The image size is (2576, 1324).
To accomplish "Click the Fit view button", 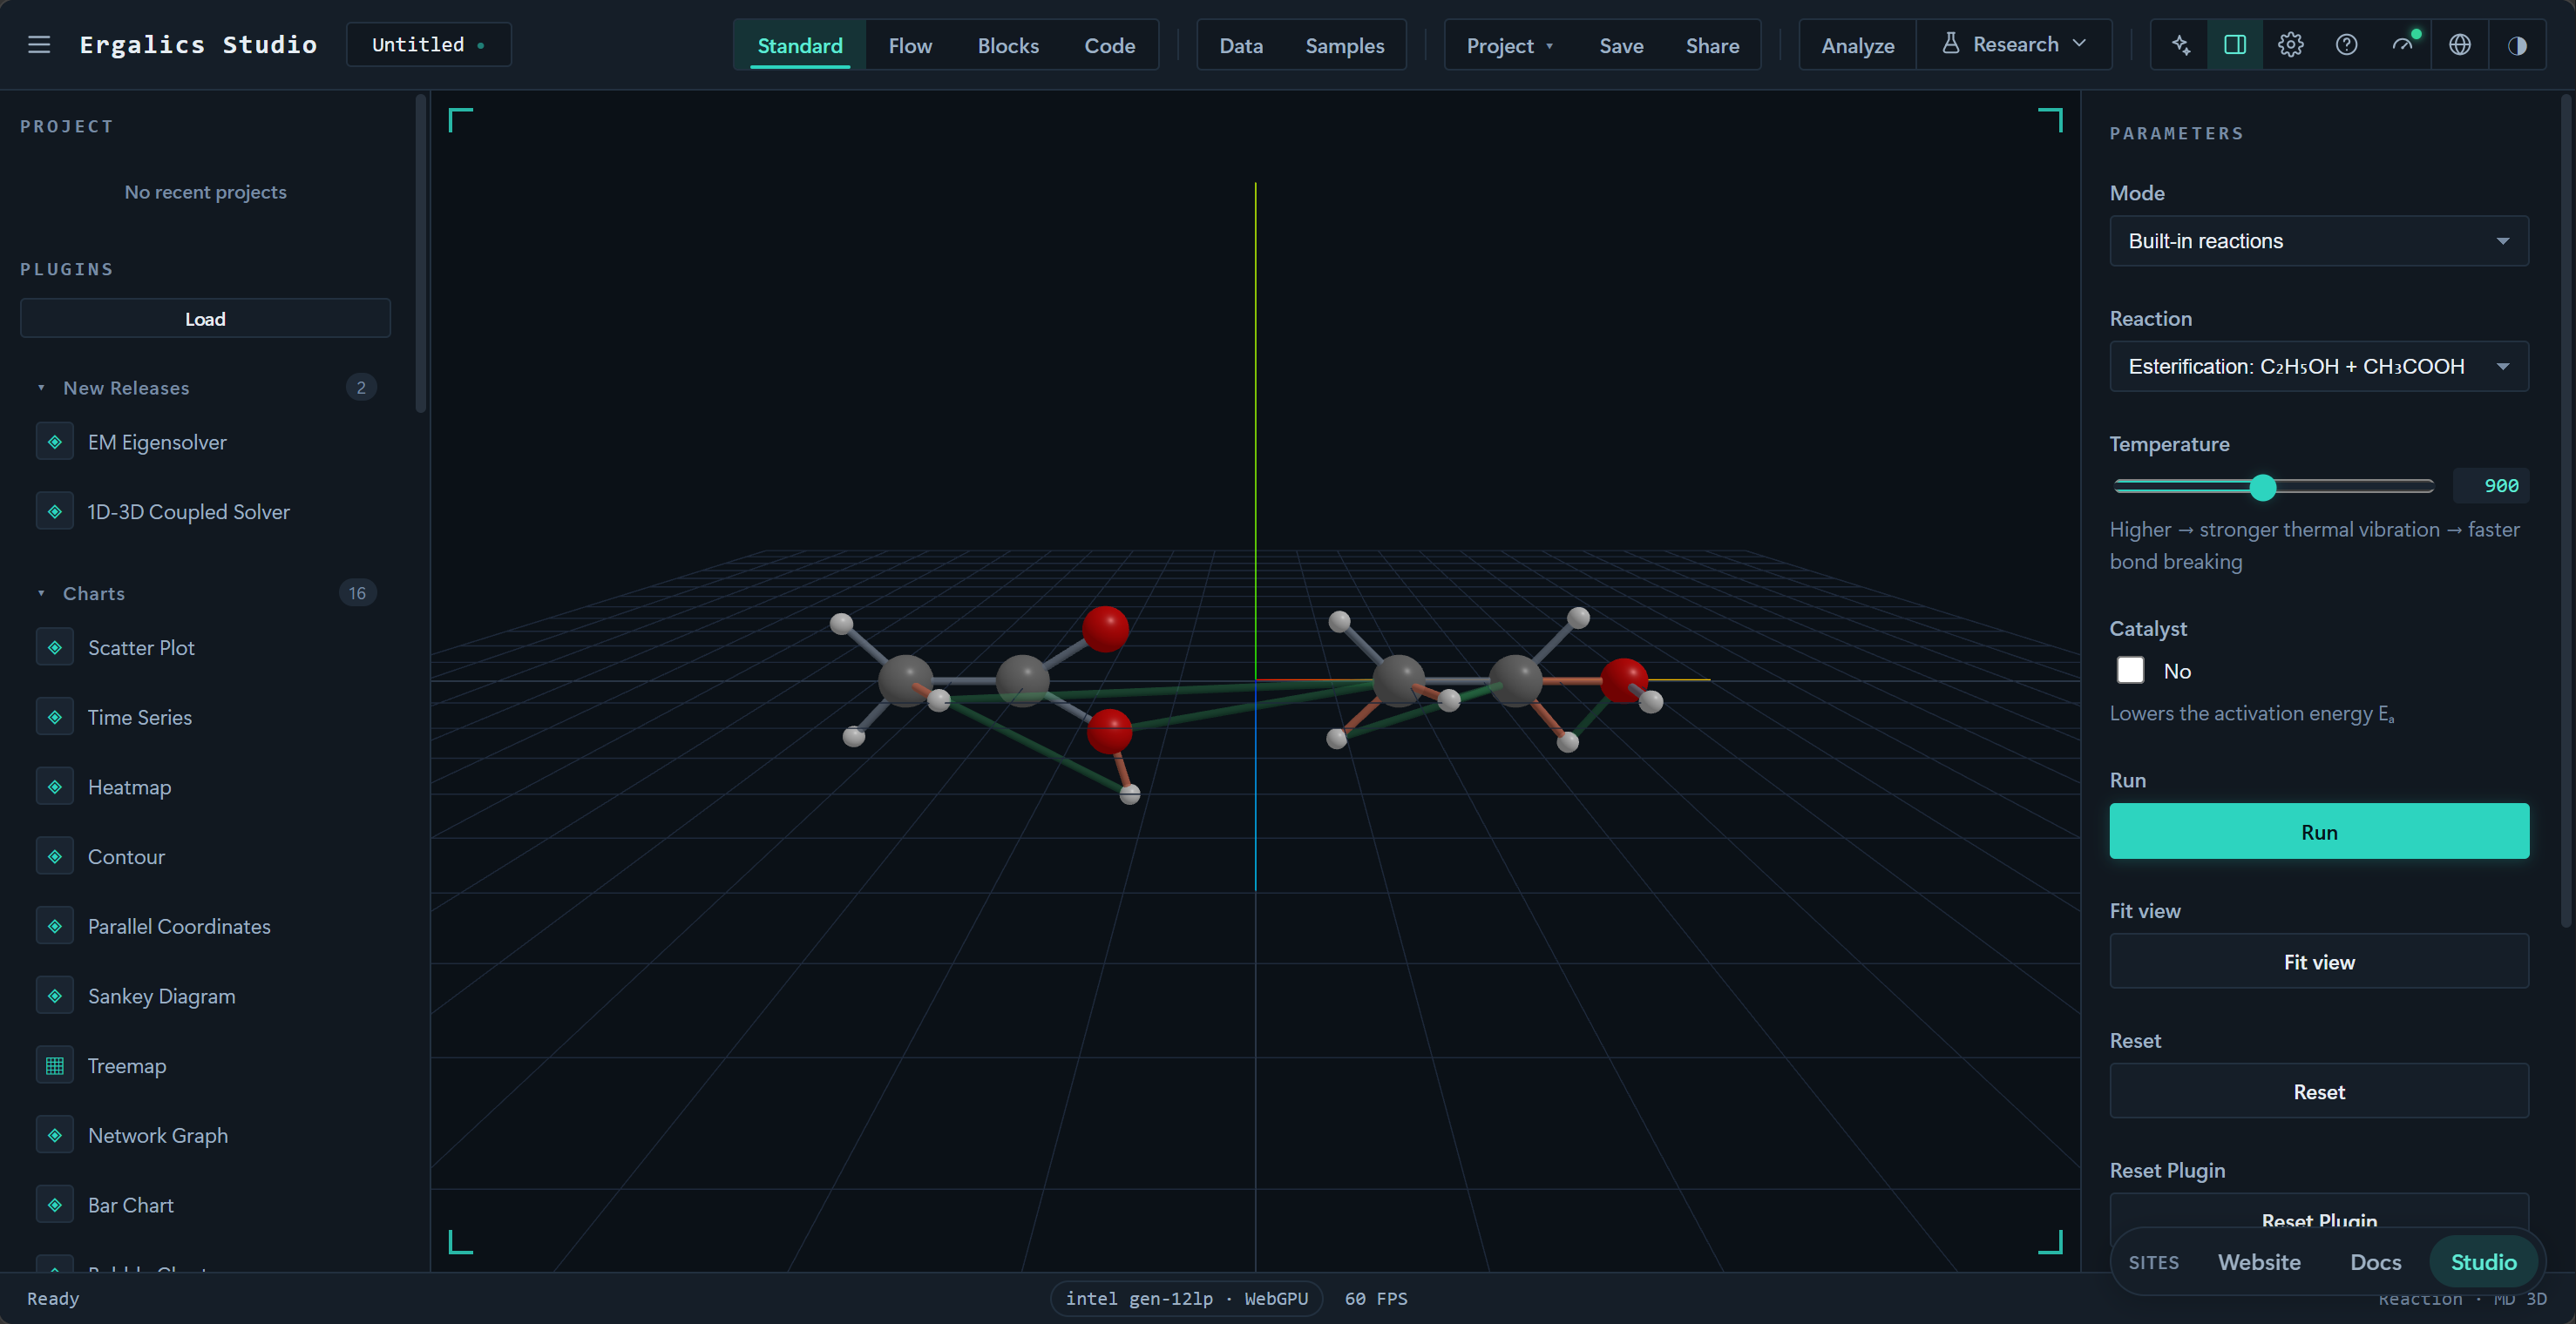I will click(x=2319, y=962).
